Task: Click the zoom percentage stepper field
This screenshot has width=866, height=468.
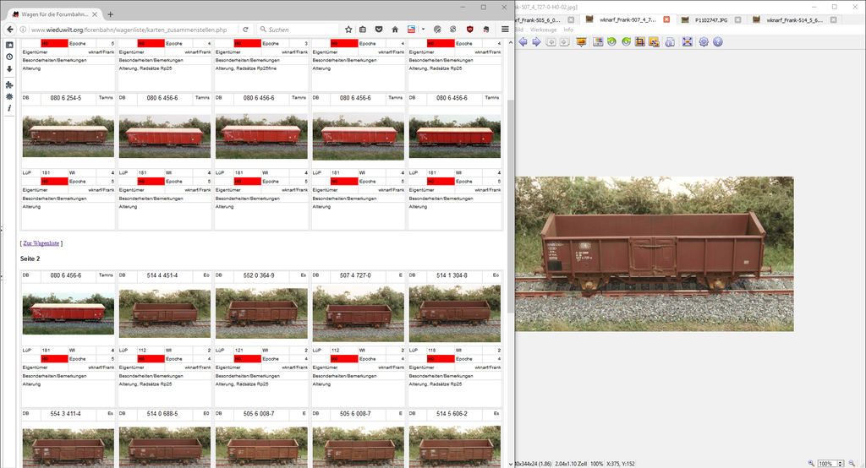Action: click(832, 463)
